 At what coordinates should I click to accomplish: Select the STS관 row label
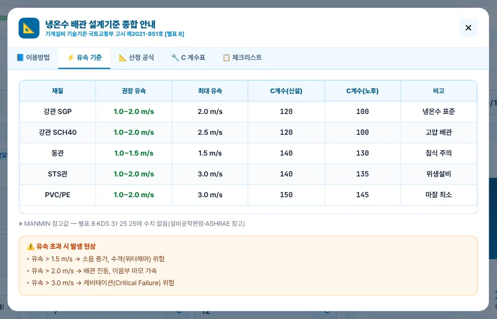tap(58, 174)
